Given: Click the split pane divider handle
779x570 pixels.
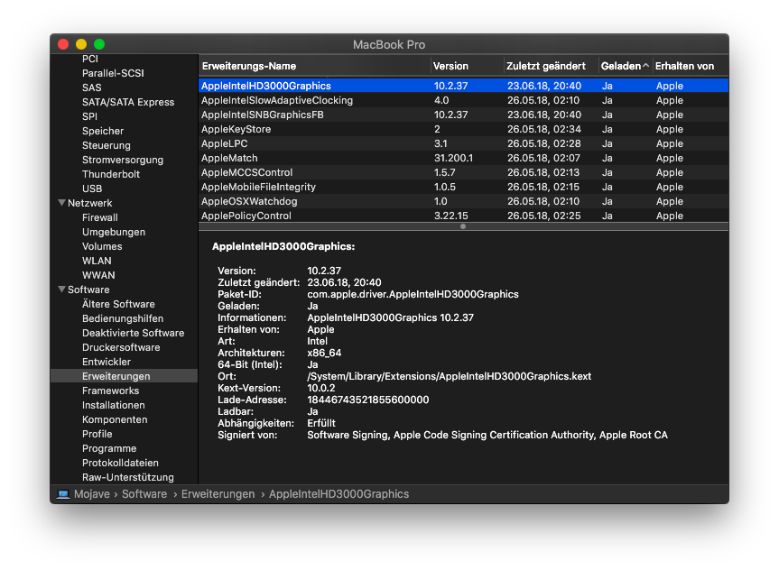Looking at the screenshot, I should coord(463,226).
